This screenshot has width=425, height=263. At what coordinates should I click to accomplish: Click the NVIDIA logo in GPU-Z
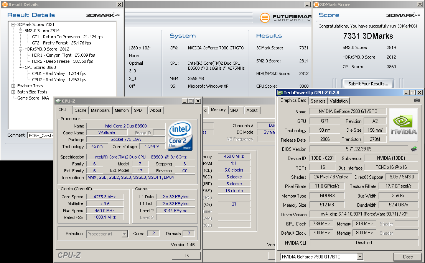[x=403, y=125]
